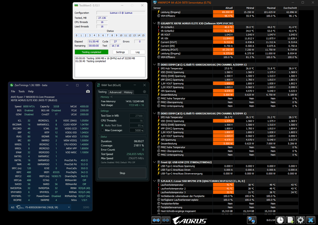Click memory icon of DDR5 DIMM [#1] group
The width and height of the screenshot is (318, 225).
pos(158,64)
